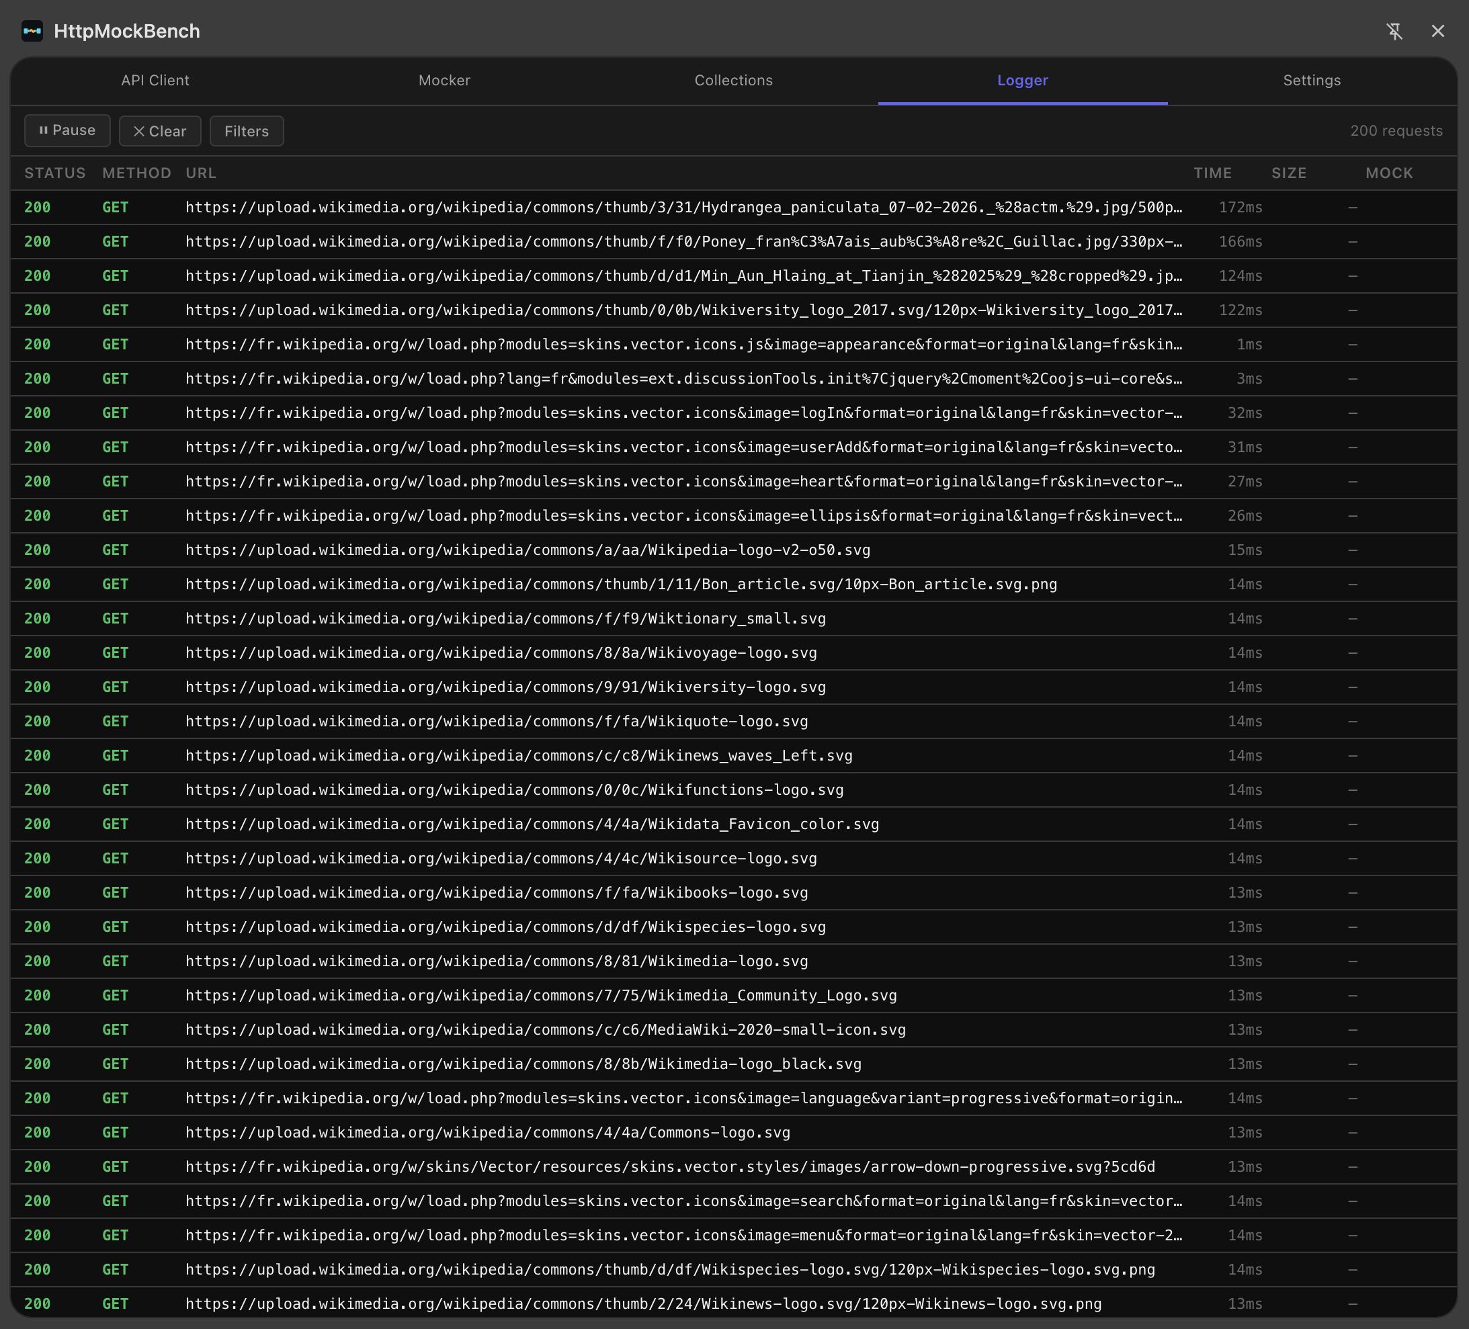Screen dimensions: 1469x1329
Task: Open the MediaWiki-2020-small-icon.svg request
Action: (733, 1029)
